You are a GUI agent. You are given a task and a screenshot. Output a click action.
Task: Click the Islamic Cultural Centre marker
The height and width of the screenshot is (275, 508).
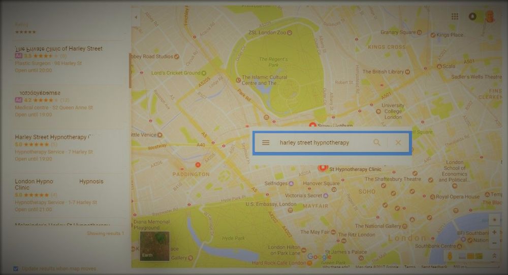coord(238,80)
